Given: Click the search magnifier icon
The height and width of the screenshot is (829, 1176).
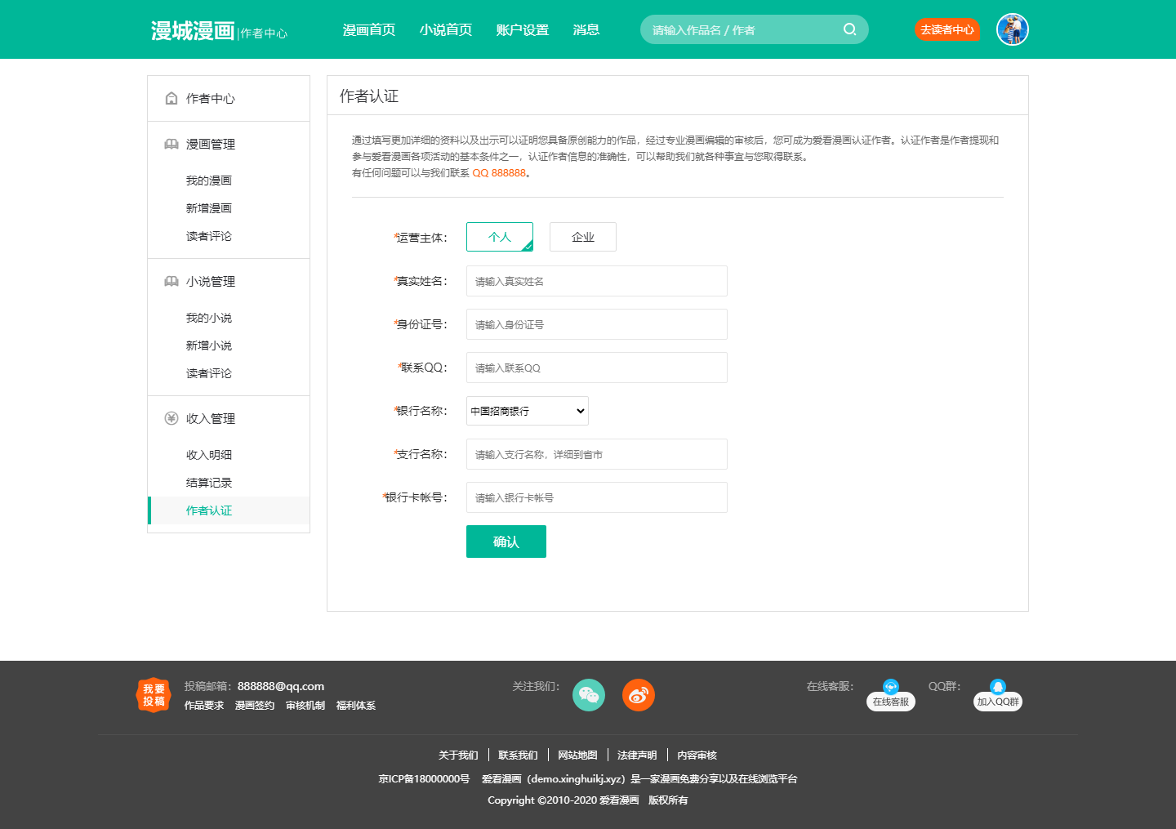Looking at the screenshot, I should pos(849,29).
